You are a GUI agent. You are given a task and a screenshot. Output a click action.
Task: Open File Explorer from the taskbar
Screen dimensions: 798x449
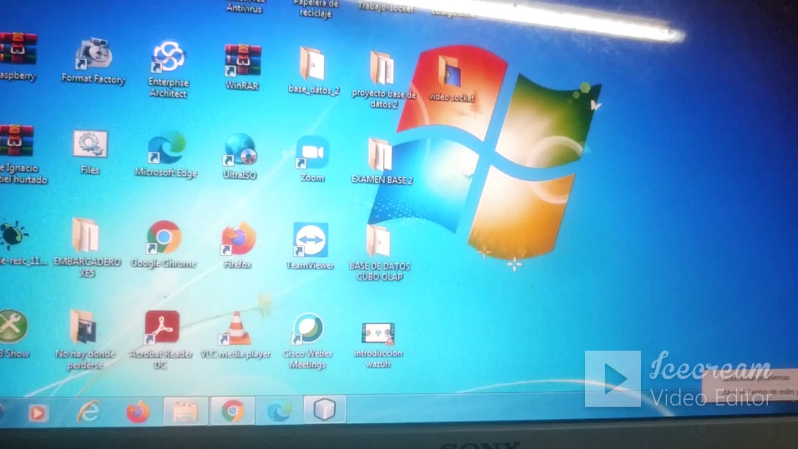pos(185,412)
